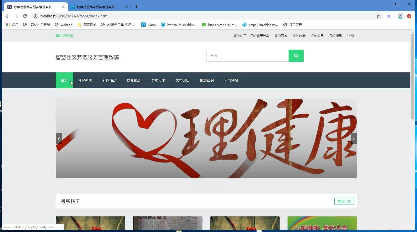Open the first post thumbnail under 最新帖子
The image size is (417, 232).
coord(90,223)
